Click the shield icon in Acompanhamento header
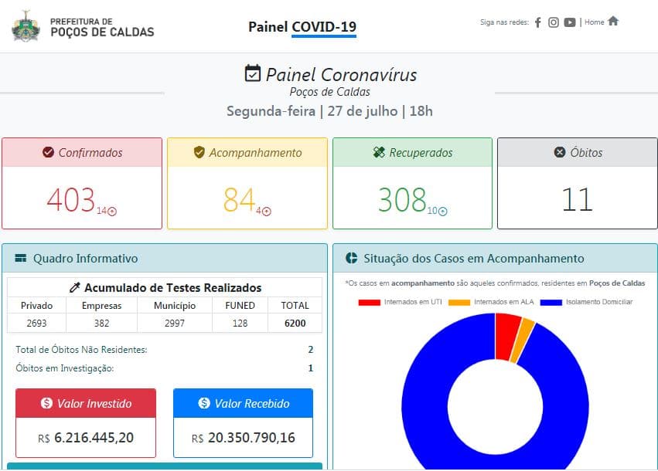 (199, 152)
